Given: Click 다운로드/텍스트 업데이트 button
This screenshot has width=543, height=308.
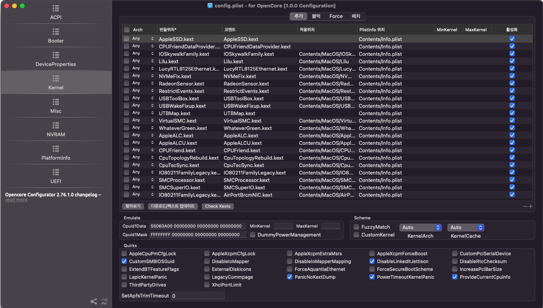Looking at the screenshot, I should (173, 206).
